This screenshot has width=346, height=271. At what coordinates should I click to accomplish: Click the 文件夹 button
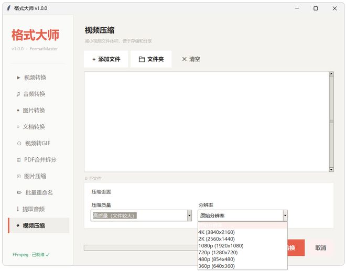pos(151,59)
